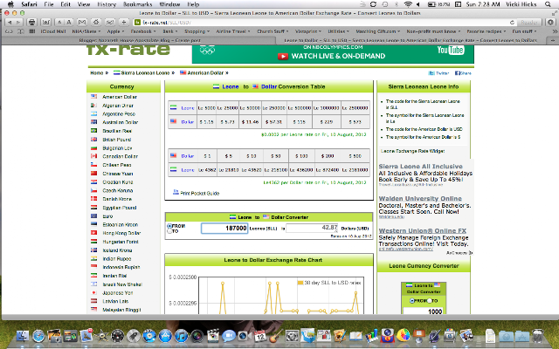The width and height of the screenshot is (559, 349).
Task: Click iCloud Mail bookmark
Action: [53, 31]
